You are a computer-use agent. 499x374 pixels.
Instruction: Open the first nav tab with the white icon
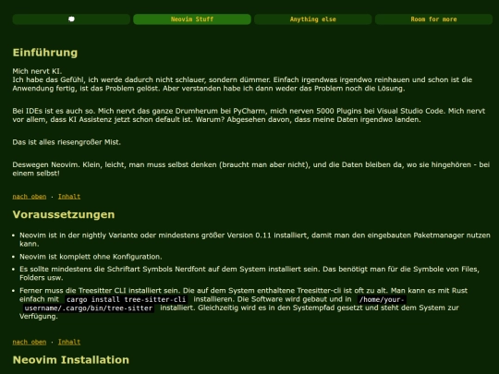pyautogui.click(x=71, y=19)
